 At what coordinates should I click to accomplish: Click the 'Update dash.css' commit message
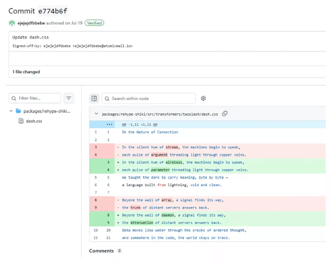(30, 38)
